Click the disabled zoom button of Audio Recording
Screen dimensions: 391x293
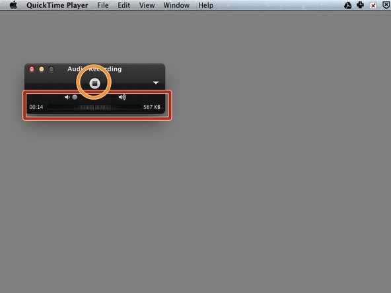(x=51, y=69)
